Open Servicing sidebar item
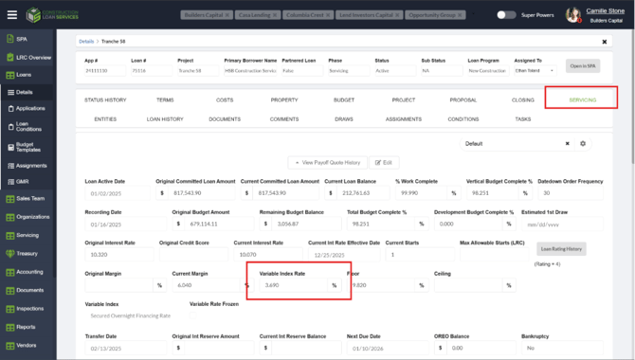The image size is (635, 360). pyautogui.click(x=23, y=235)
